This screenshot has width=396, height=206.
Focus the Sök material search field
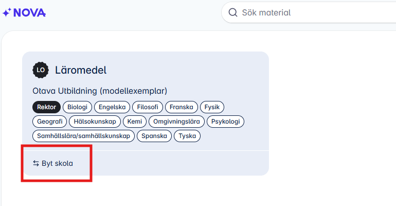(x=309, y=12)
